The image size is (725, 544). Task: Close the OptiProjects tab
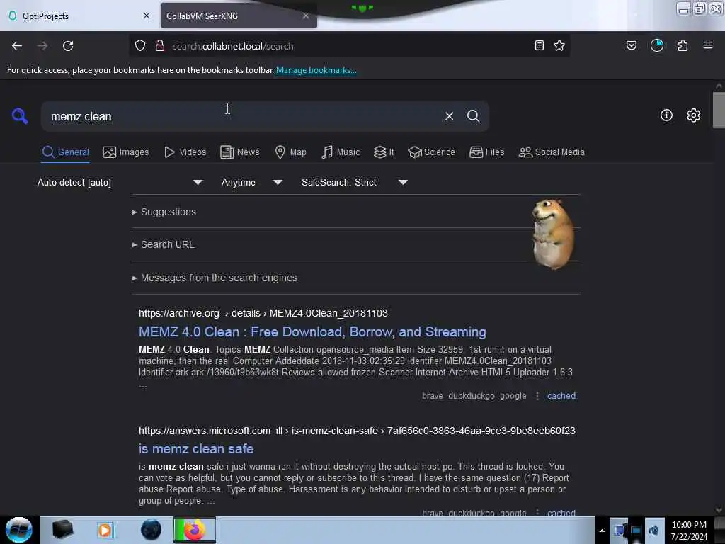pos(147,16)
